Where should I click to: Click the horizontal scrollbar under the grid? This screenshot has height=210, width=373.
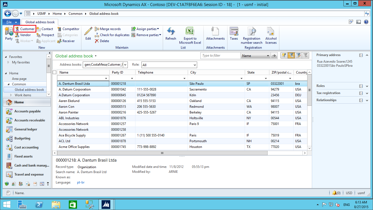162,153
